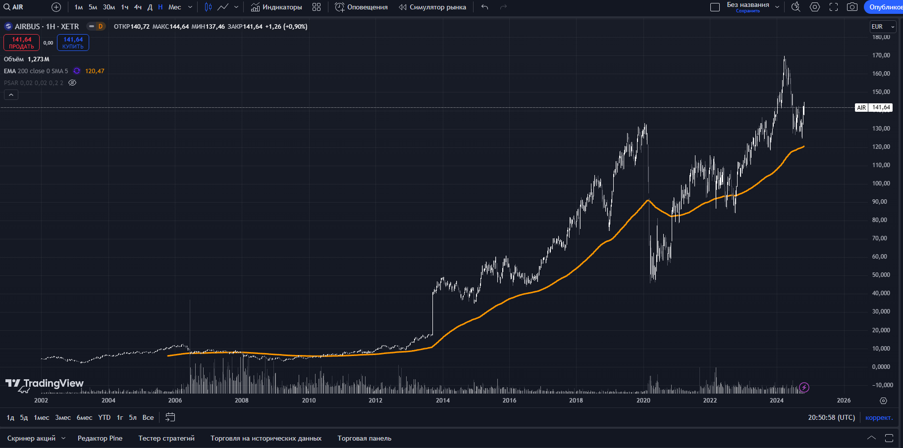The height and width of the screenshot is (448, 903).
Task: Open Торговая панель tab
Action: pos(365,439)
